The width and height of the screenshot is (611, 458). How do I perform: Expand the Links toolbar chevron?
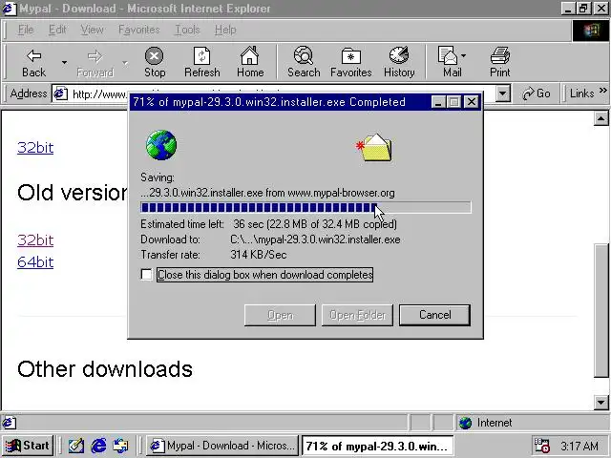click(x=603, y=91)
